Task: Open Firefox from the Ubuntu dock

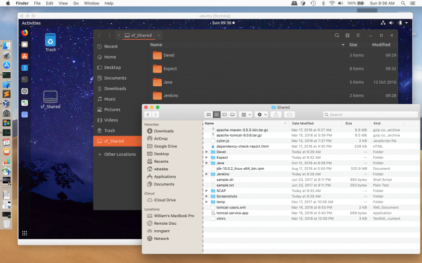Action: tap(24, 33)
